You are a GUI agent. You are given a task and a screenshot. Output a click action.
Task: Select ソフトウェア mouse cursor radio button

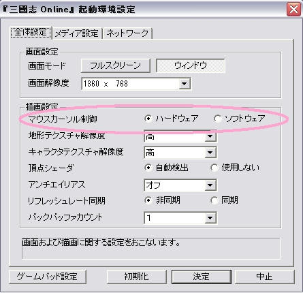pos(217,119)
